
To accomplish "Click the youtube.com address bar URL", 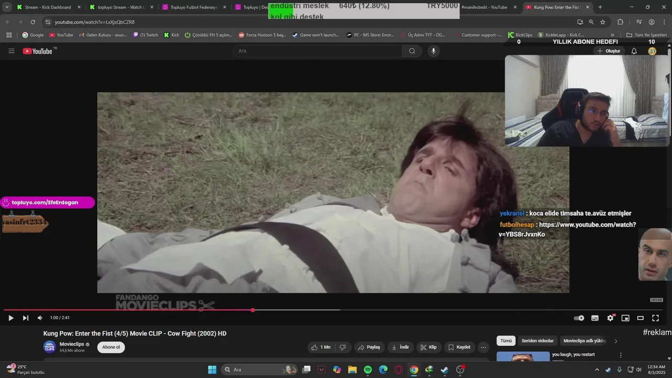I will point(94,22).
